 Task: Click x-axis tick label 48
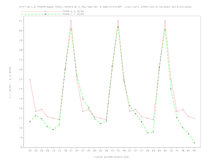pos(124,151)
